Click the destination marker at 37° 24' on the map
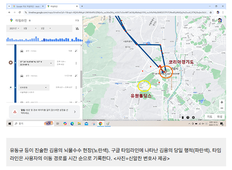Image resolution: width=232 pixels, height=170 pixels. pos(166,72)
